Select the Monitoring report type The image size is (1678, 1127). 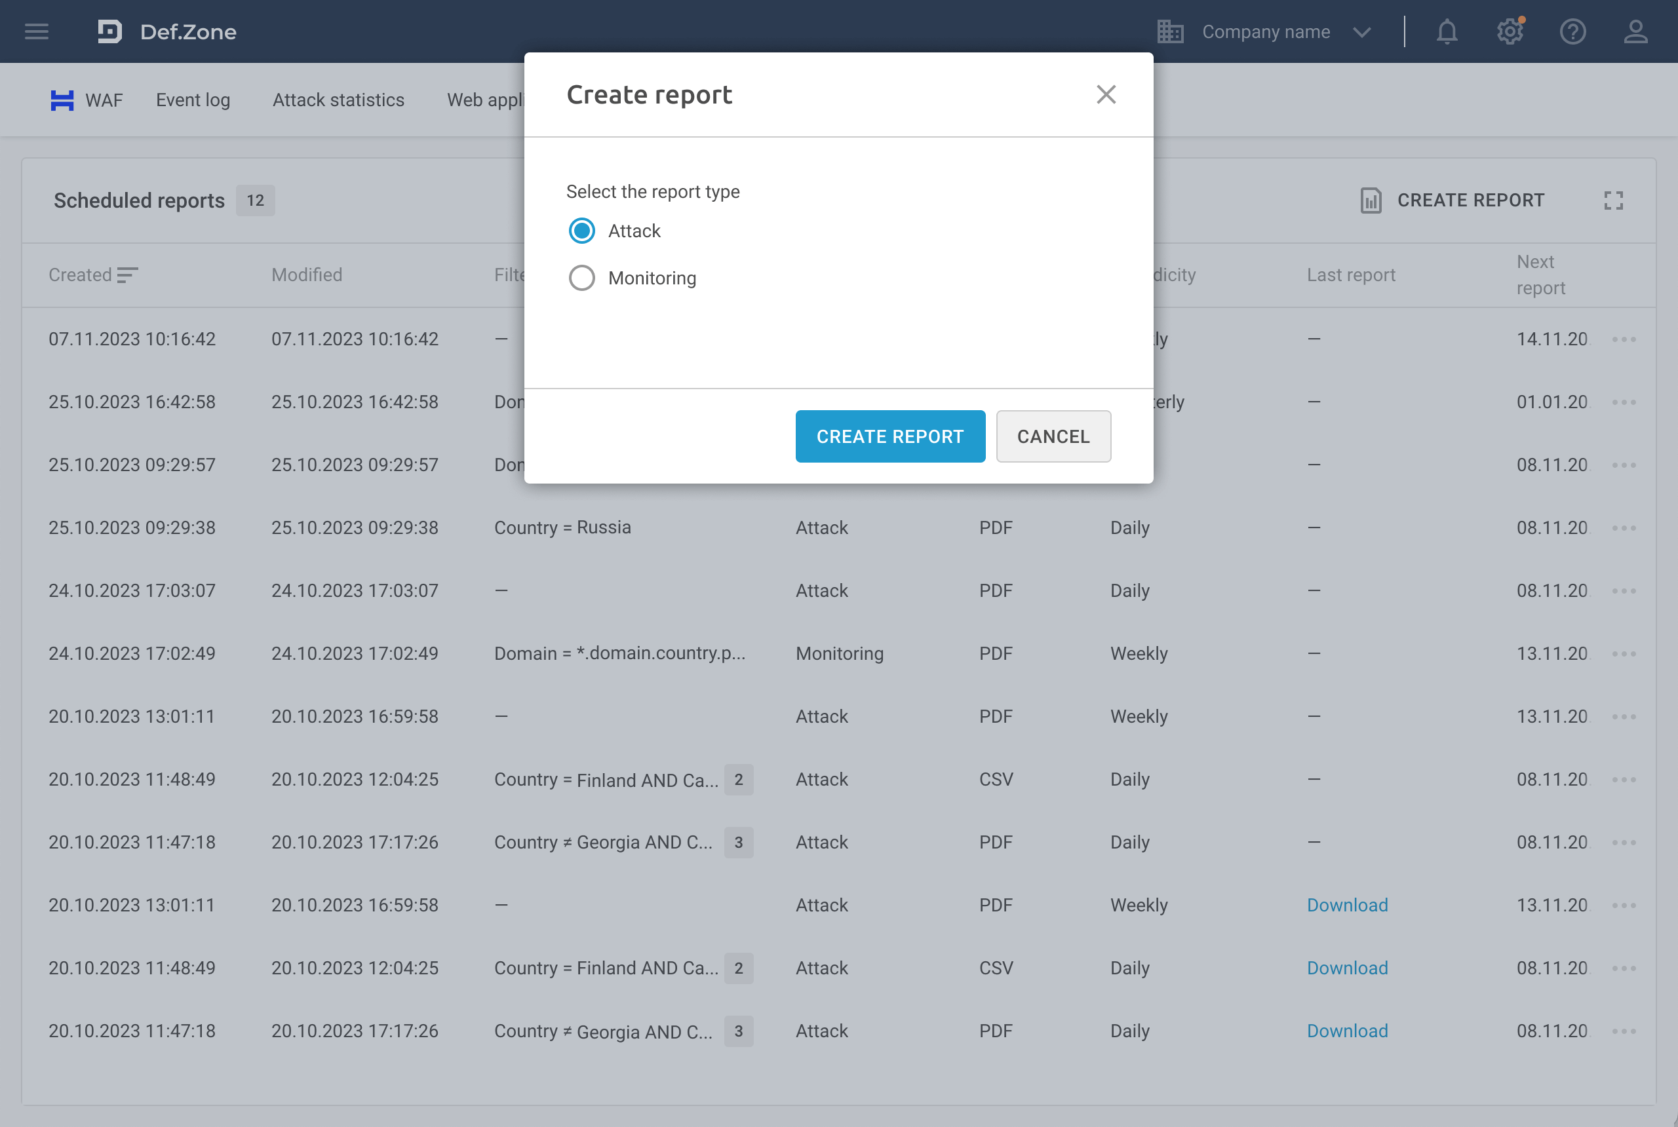pyautogui.click(x=581, y=278)
